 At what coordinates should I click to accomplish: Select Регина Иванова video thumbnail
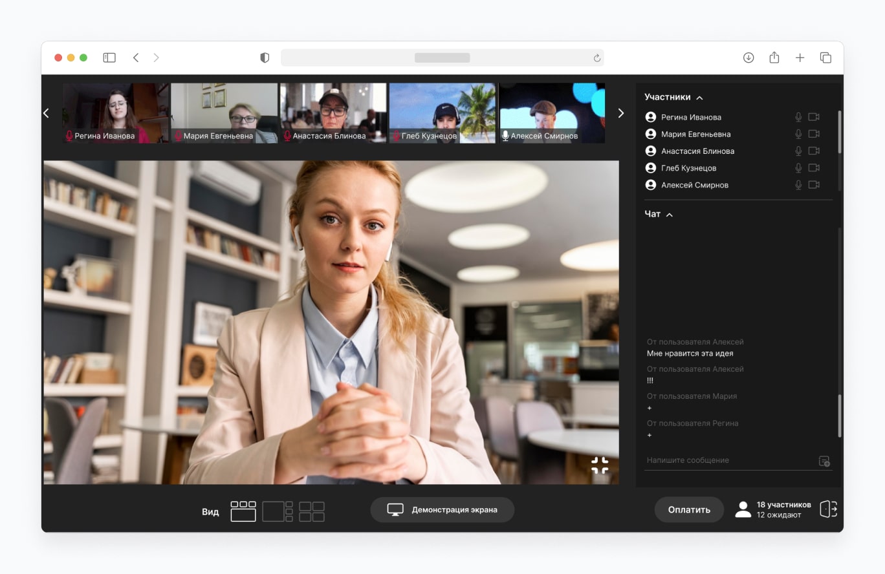(x=116, y=113)
